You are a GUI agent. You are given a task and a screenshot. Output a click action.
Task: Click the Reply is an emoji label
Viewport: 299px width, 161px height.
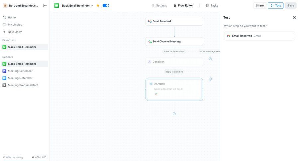tap(174, 72)
